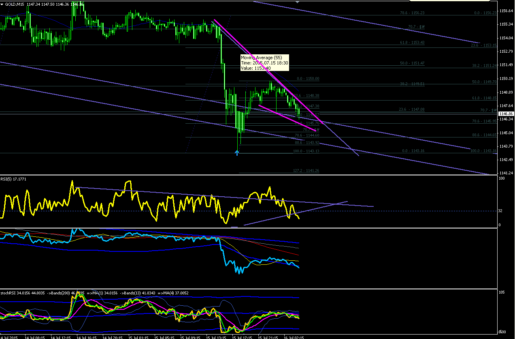515x339 pixels.
Task: Click the 61.8 - 1148.15 Fibonacci label
Action: [485, 98]
